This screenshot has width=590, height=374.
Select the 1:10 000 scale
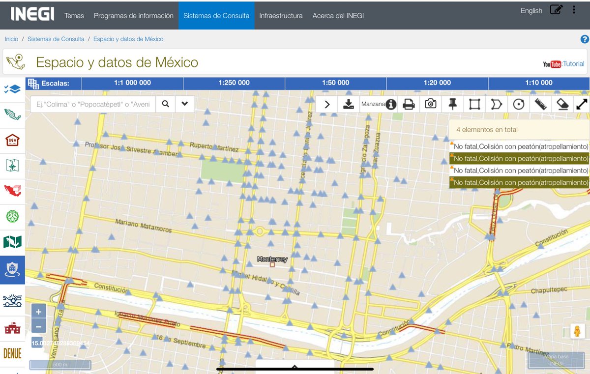click(x=539, y=83)
